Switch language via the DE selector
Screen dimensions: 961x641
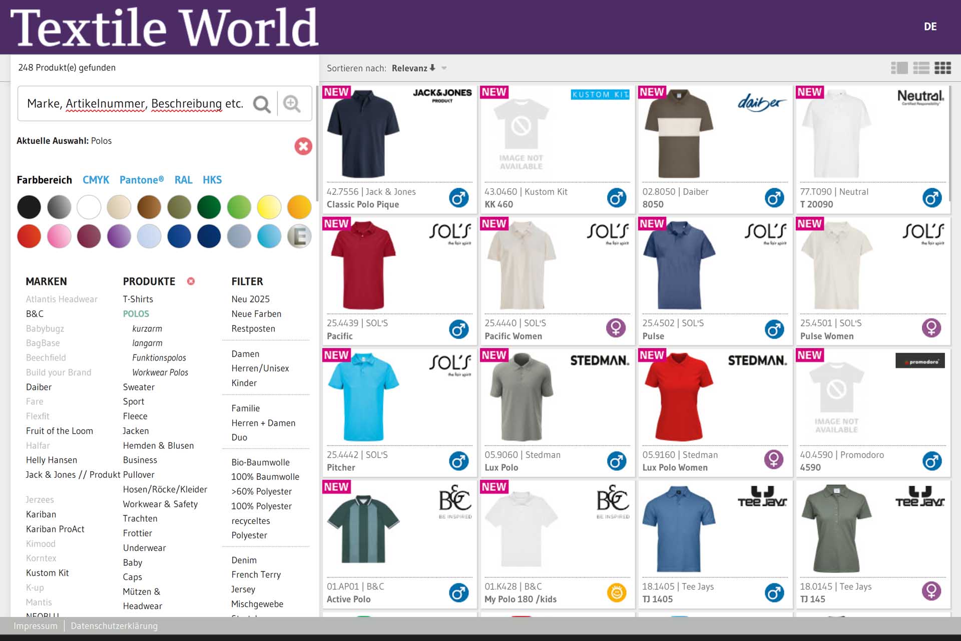click(x=930, y=27)
